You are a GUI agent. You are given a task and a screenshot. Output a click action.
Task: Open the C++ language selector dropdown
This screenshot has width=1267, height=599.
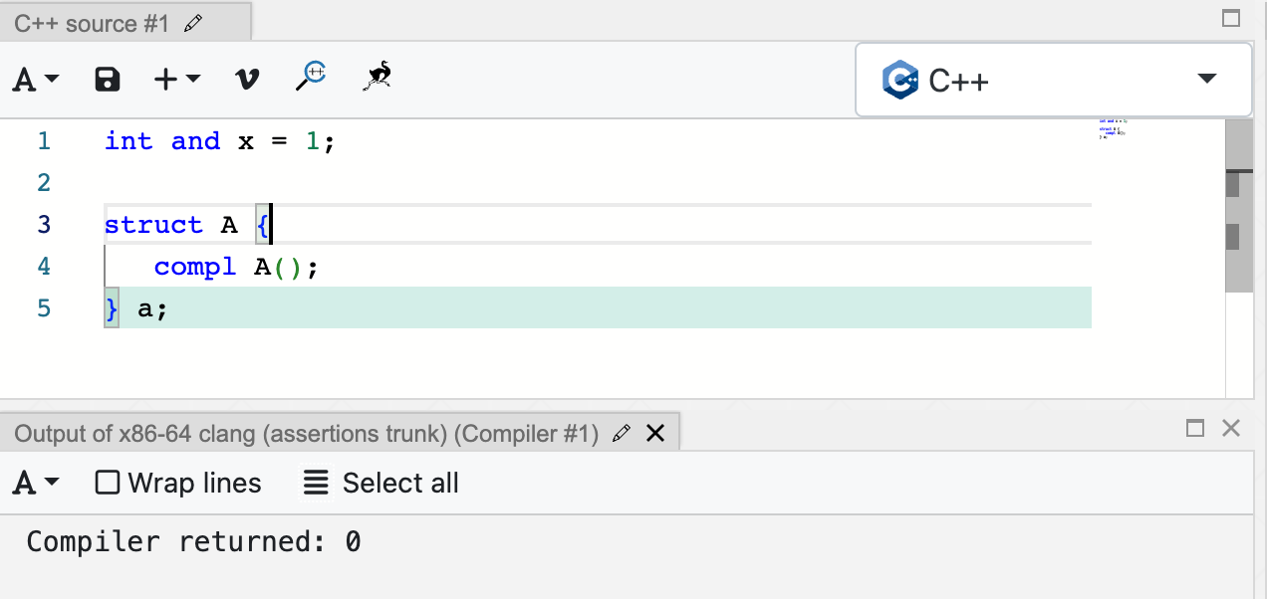tap(1054, 80)
